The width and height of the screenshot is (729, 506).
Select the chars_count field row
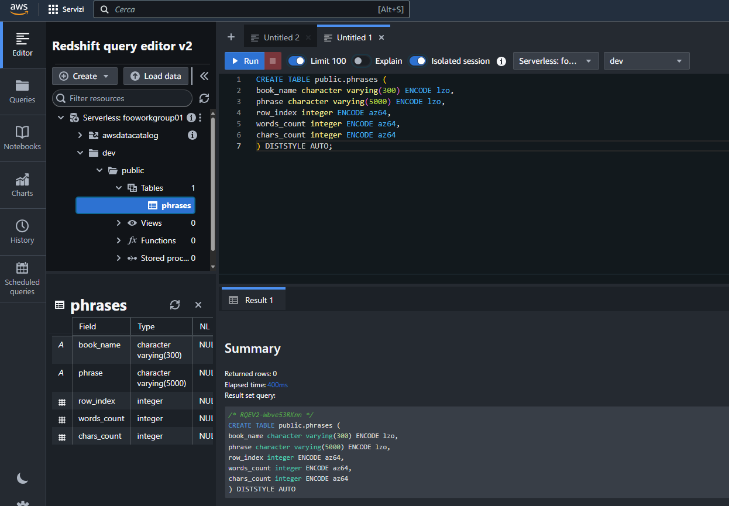tap(132, 436)
